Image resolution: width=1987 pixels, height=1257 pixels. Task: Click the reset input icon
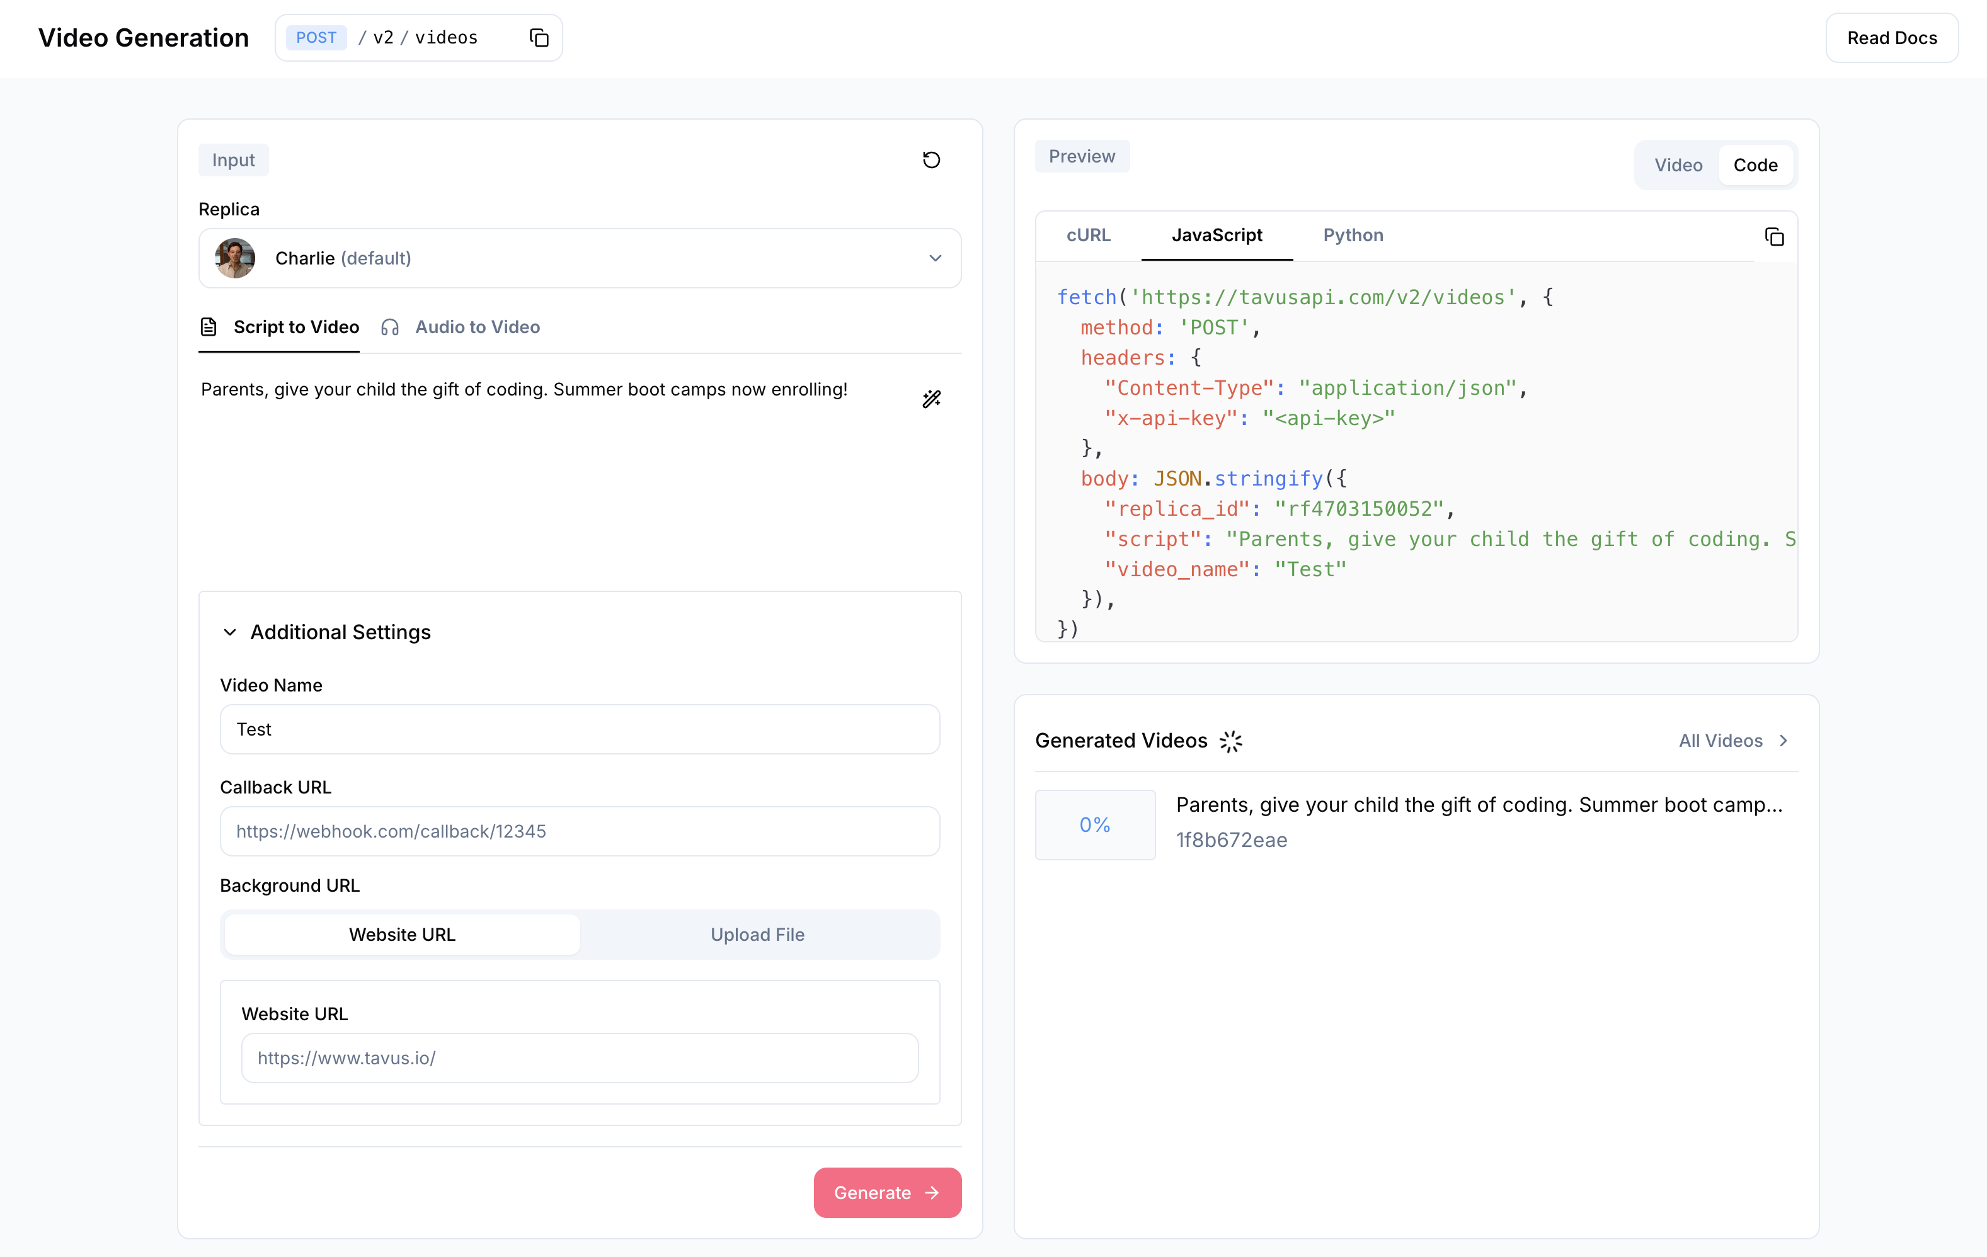pyautogui.click(x=931, y=160)
